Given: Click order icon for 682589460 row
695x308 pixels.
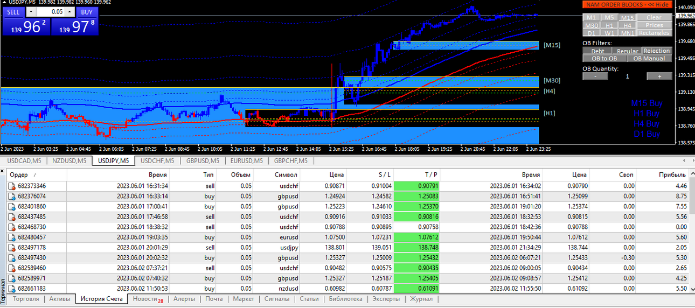Looking at the screenshot, I should [12, 268].
